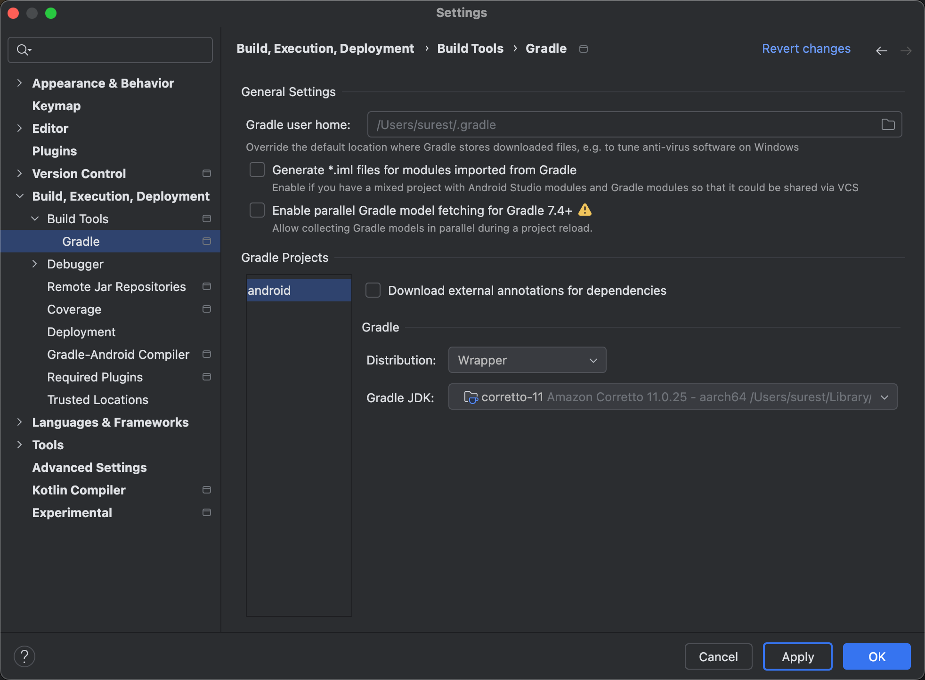
Task: Click the JDK folder icon in Gradle JDK field
Action: tap(471, 397)
